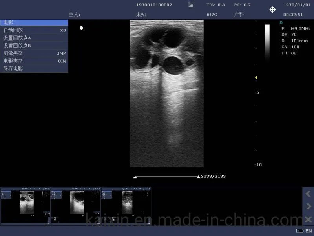The width and height of the screenshot is (314, 236).
Task: Click the yellow focus position marker
Action: (256, 78)
